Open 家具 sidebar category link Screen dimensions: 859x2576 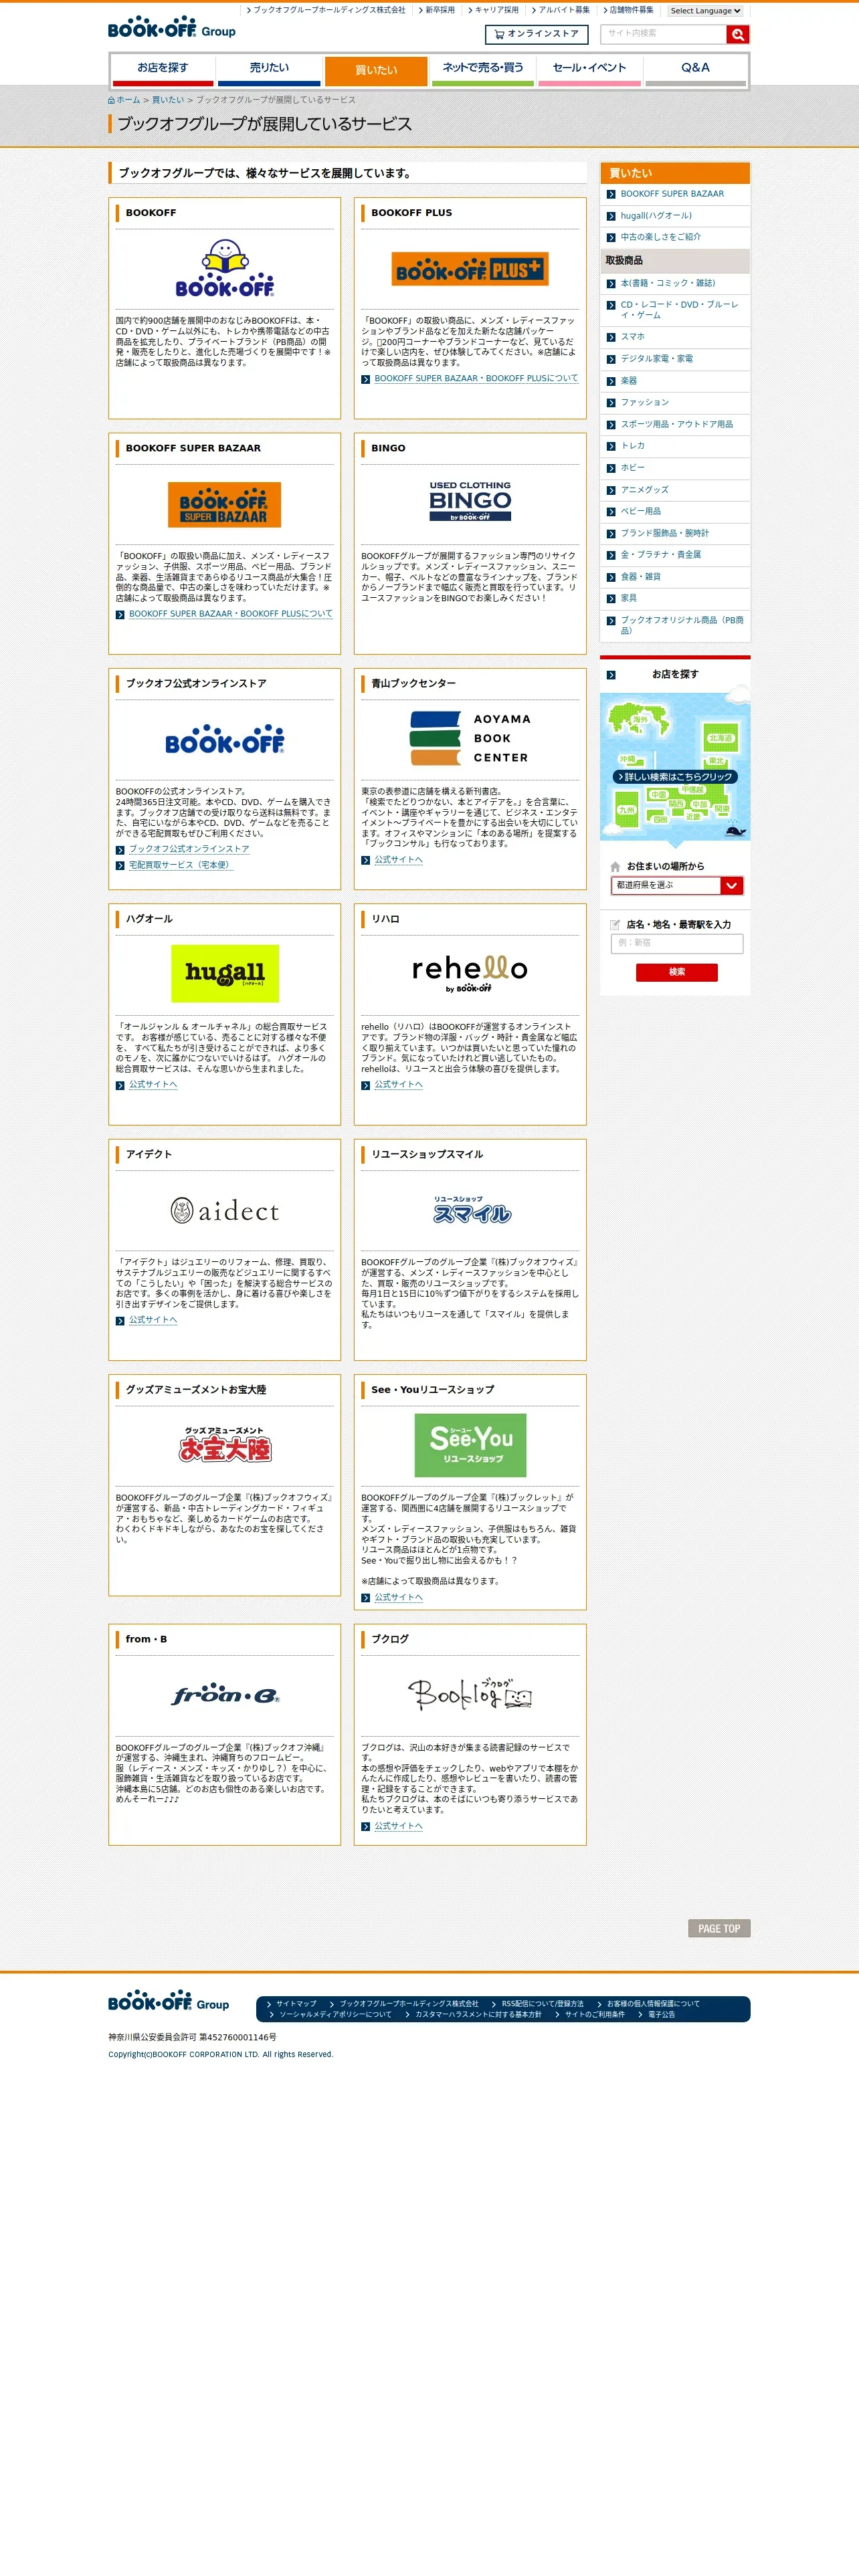pyautogui.click(x=628, y=598)
